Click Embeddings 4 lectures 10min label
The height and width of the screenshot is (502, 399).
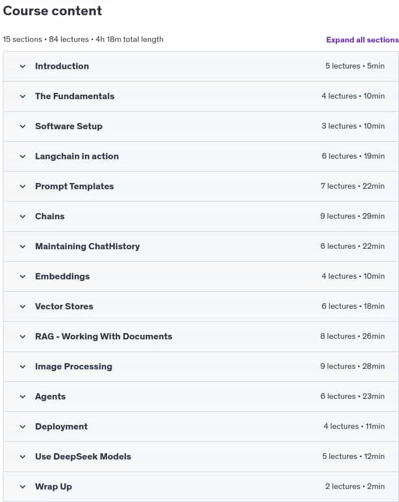353,276
